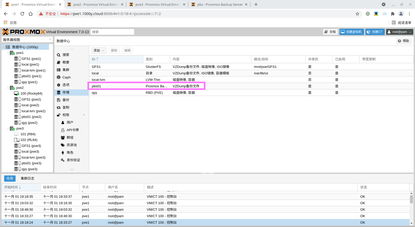Screen dimensions: 415x227
Task: Open the 添加 storage dropdown
Action: pos(99,51)
